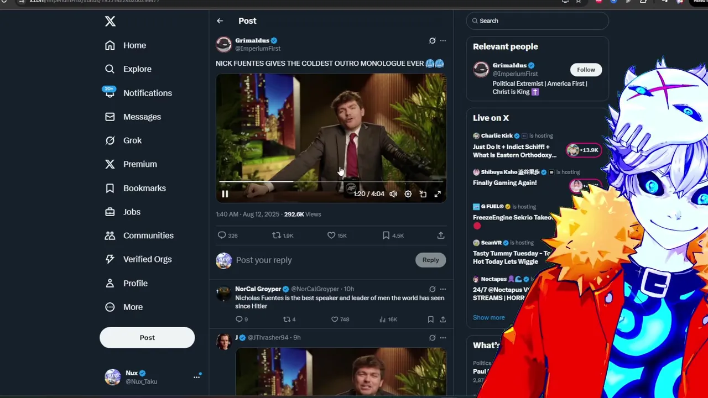Click Grok icon on NorCal Groyper reply
This screenshot has height=398, width=708.
coord(433,289)
